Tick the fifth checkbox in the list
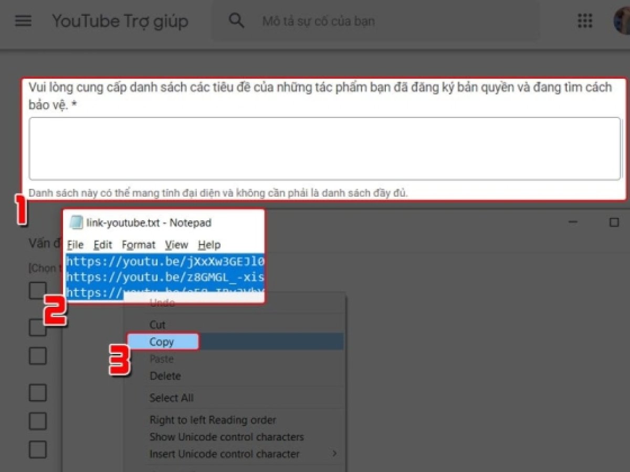630x472 pixels. point(37,421)
